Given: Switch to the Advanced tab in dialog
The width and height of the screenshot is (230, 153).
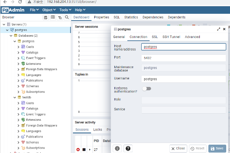Looking at the screenshot, I should (x=192, y=37).
